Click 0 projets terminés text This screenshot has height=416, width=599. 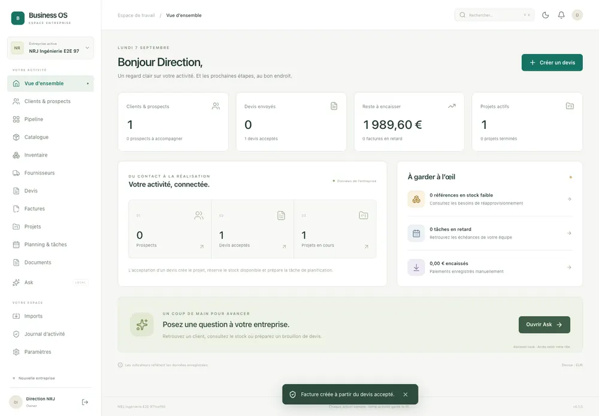pyautogui.click(x=498, y=139)
